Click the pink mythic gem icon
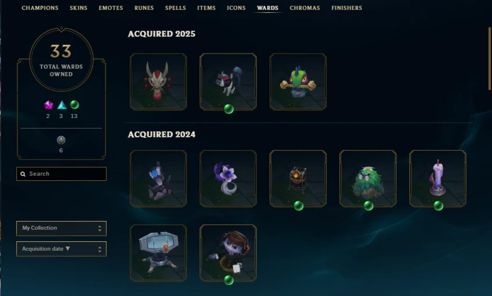This screenshot has width=492, height=296. 48,105
